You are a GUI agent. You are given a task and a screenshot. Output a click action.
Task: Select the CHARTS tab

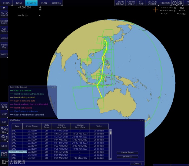[x=31, y=3]
